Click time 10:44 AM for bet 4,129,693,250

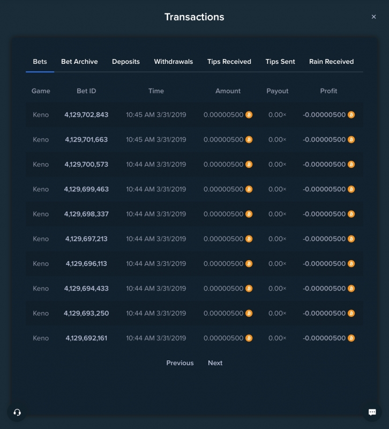156,313
